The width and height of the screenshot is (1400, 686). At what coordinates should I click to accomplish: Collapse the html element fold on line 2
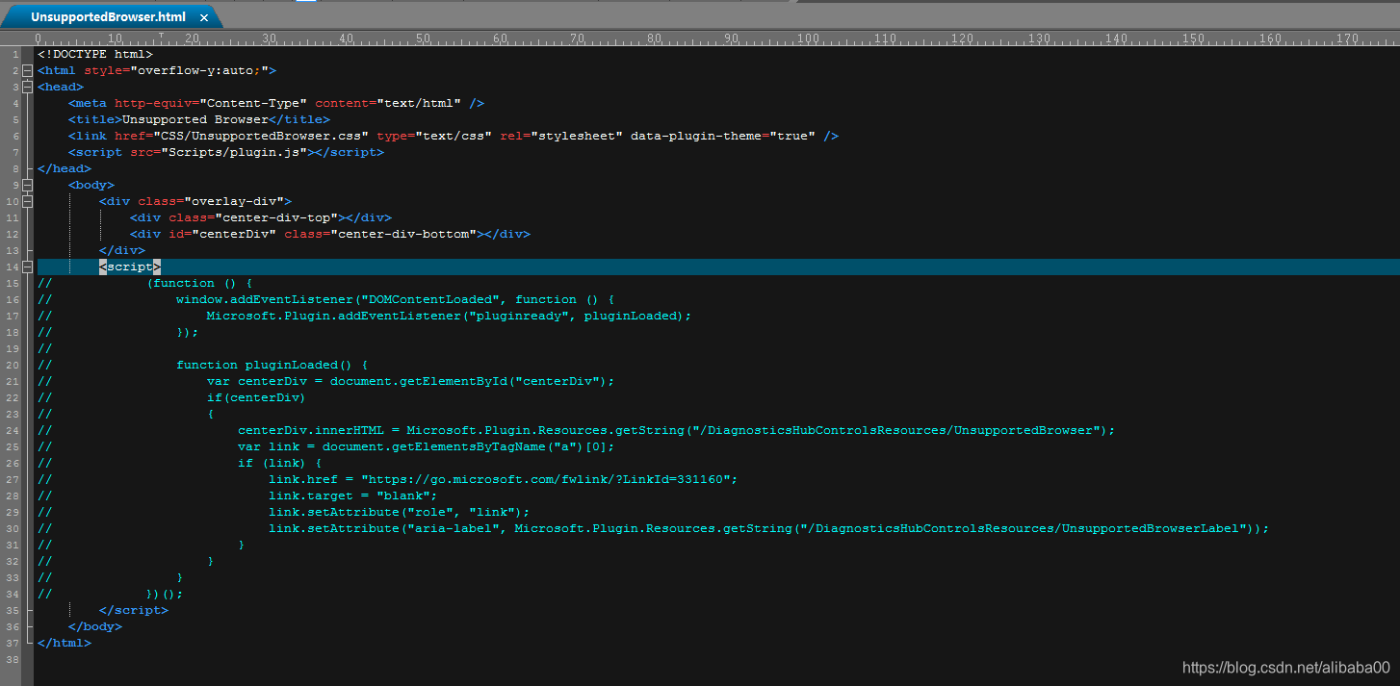[x=27, y=70]
